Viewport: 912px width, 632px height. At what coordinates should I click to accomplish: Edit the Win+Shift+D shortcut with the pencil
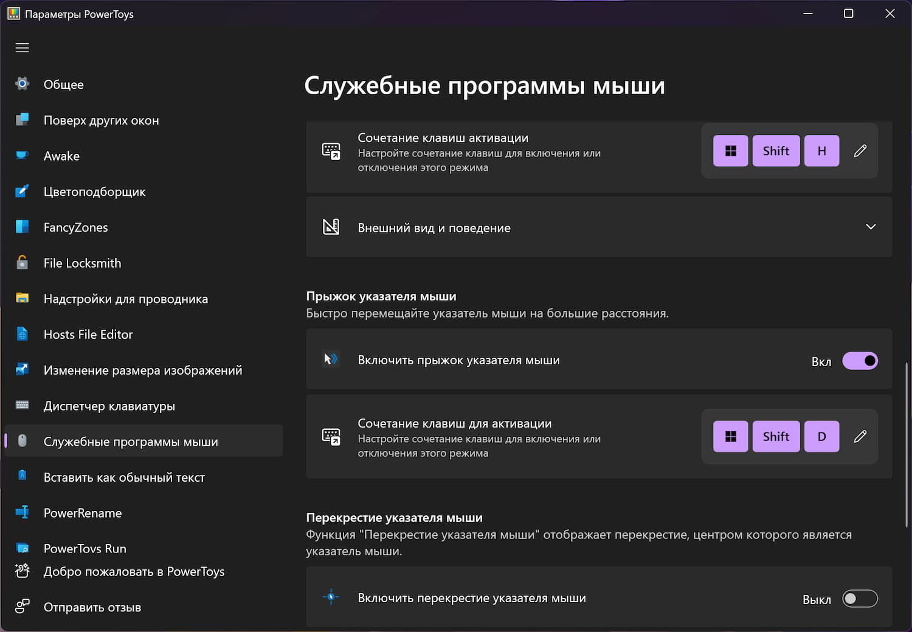[x=860, y=437]
